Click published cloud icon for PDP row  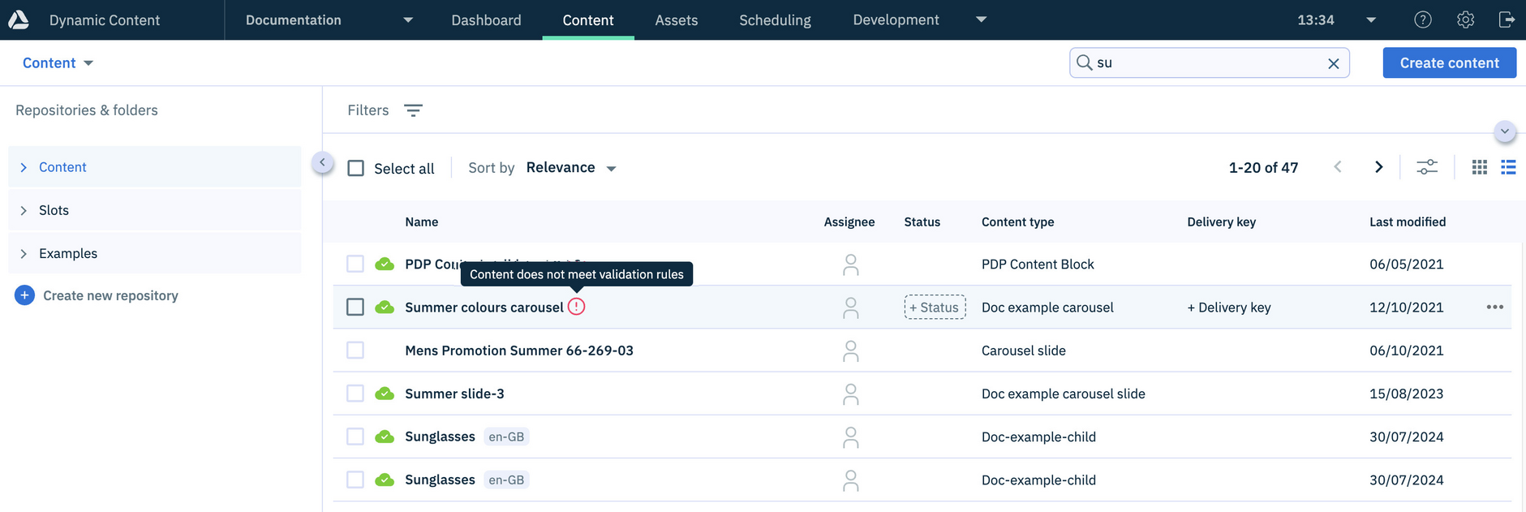pos(385,264)
